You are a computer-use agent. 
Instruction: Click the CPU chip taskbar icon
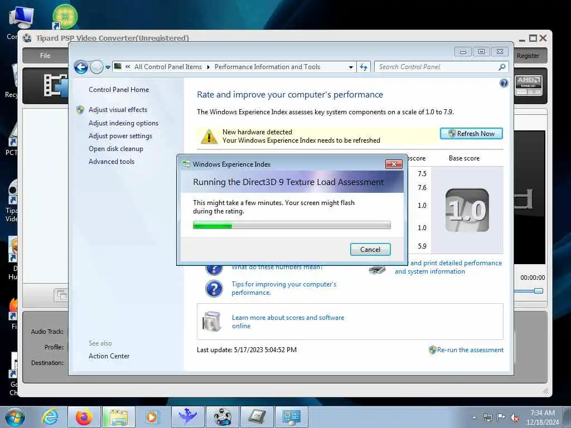pos(257,417)
